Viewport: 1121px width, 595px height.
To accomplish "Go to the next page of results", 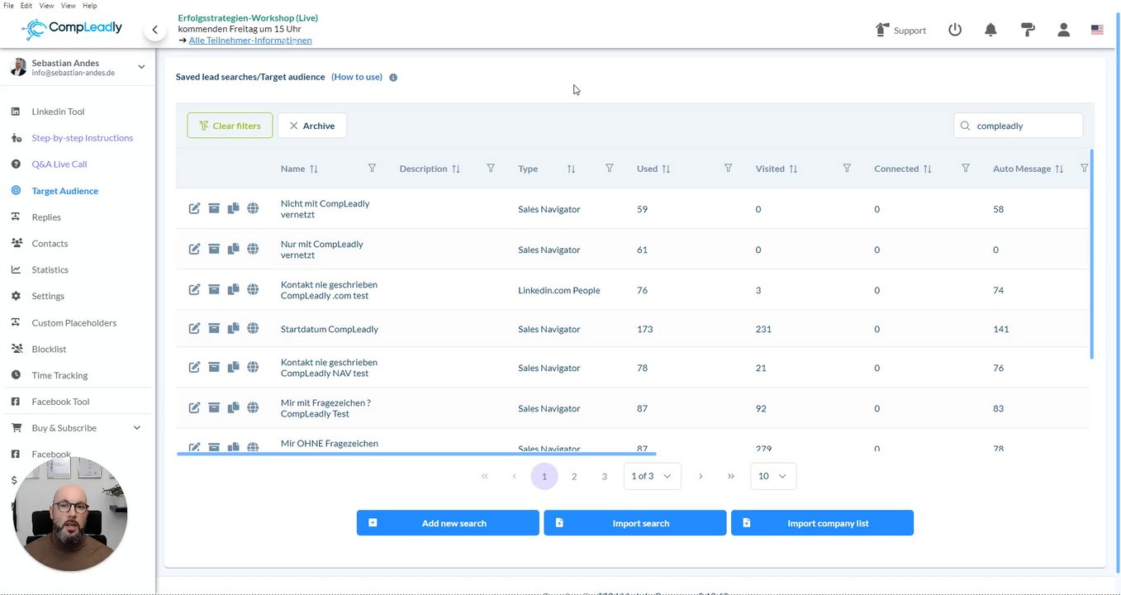I will click(x=701, y=476).
